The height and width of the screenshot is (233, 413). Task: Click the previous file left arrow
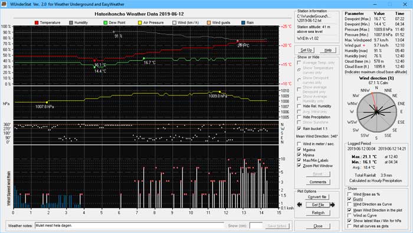coord(300,205)
